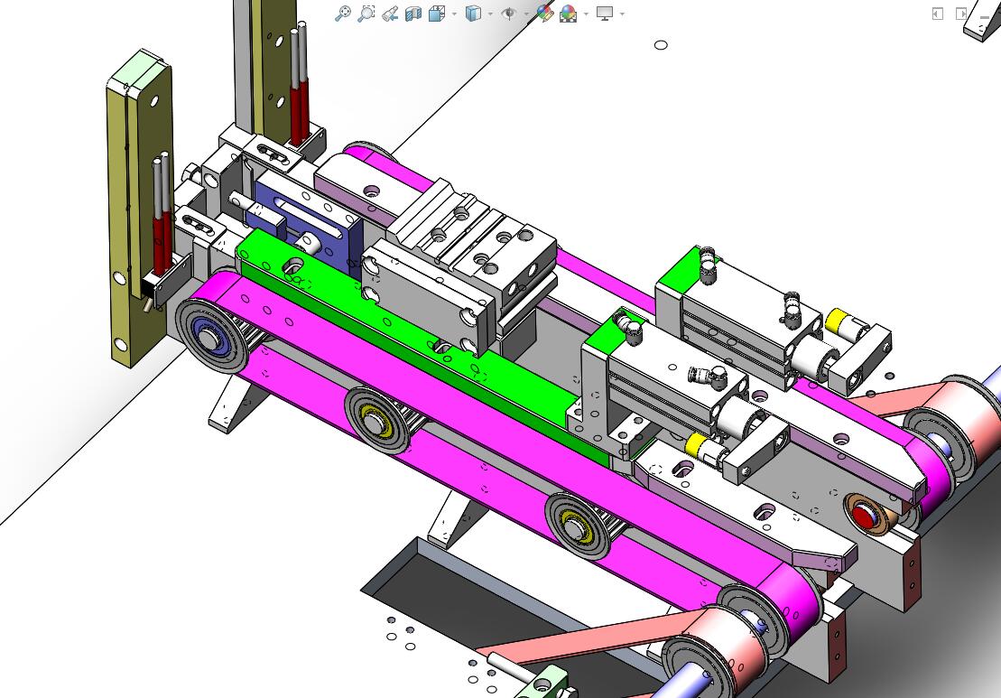Click the right-arrow panel expand icon

click(x=961, y=14)
